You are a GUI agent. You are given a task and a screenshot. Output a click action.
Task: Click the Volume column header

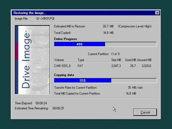(59, 60)
